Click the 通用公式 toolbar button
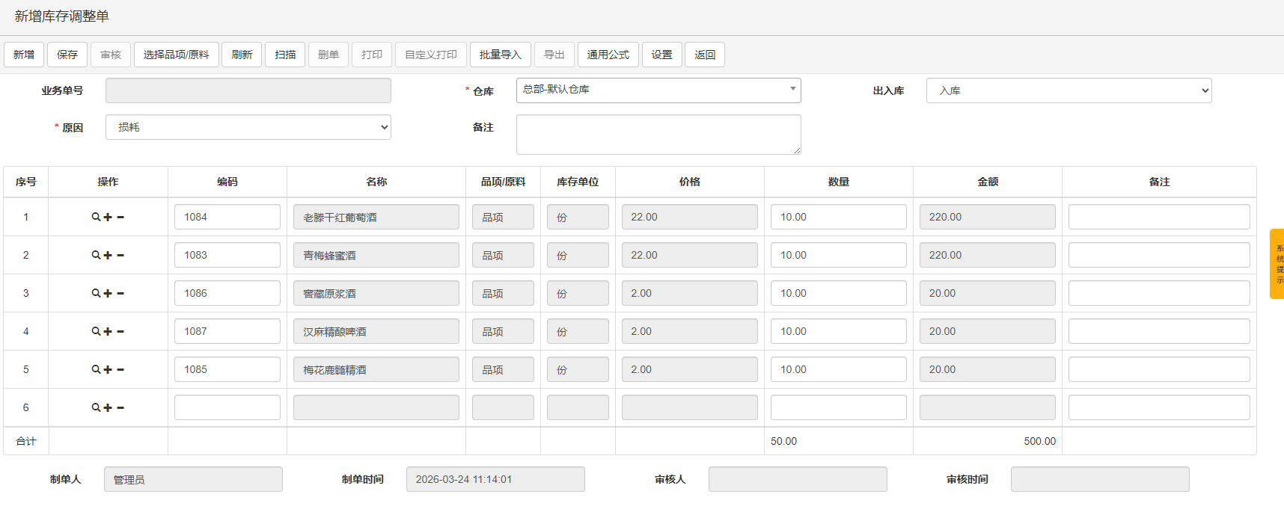The image size is (1284, 521). pos(608,55)
